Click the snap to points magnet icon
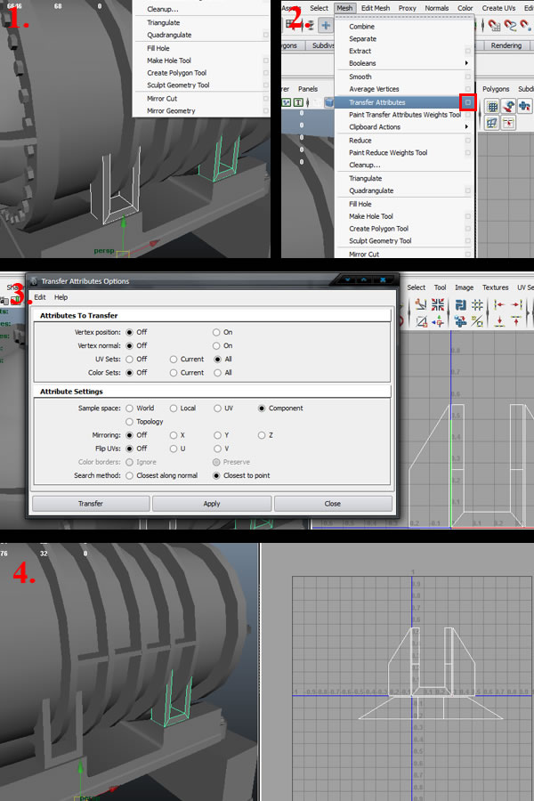The height and width of the screenshot is (801, 534). coord(525,25)
